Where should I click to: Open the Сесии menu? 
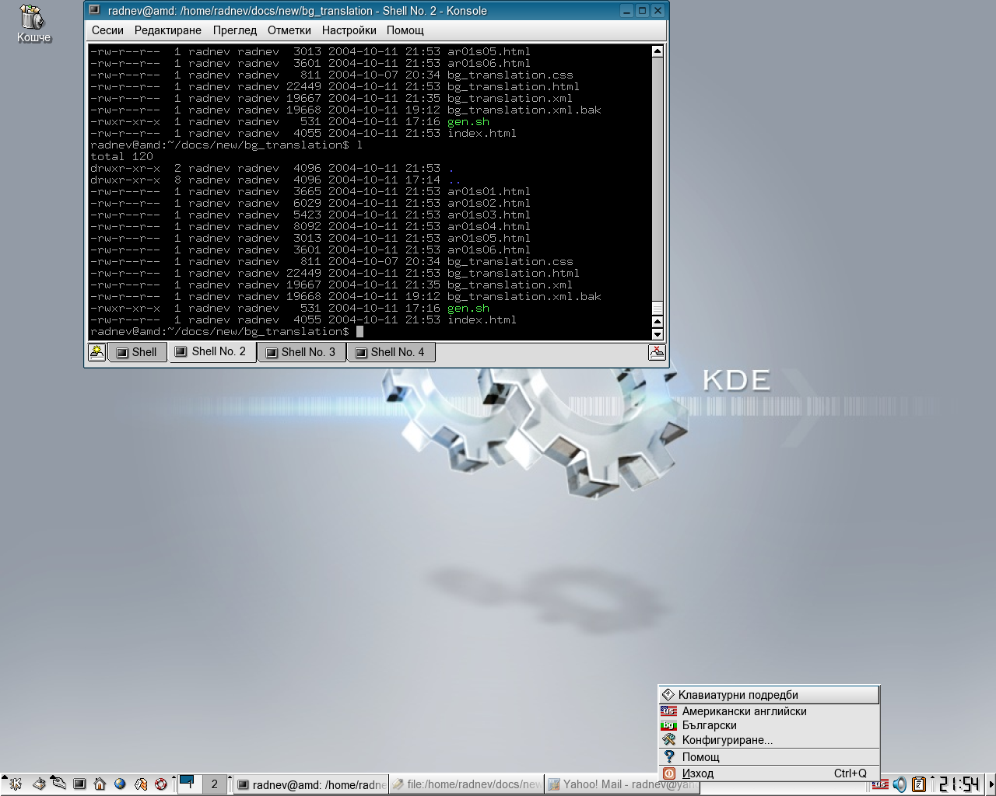click(x=107, y=30)
